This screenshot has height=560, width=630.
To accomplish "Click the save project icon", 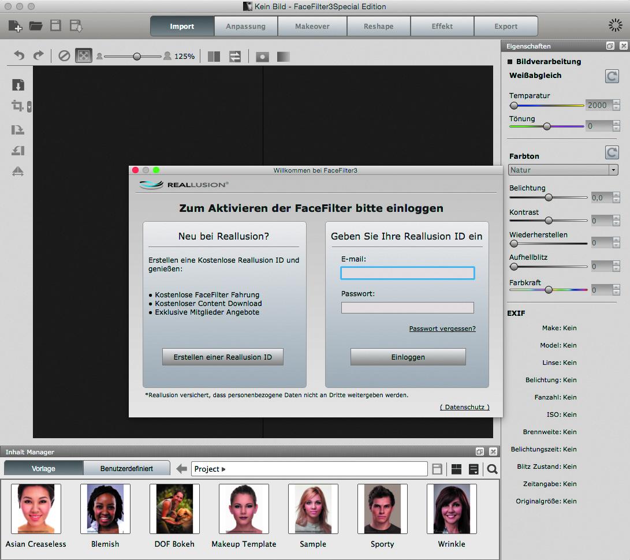I will pyautogui.click(x=55, y=26).
